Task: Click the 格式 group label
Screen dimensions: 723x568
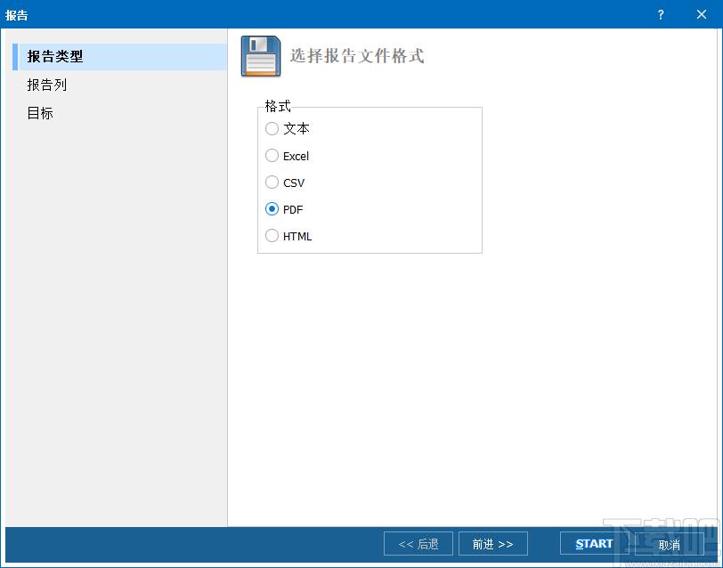Action: [278, 106]
